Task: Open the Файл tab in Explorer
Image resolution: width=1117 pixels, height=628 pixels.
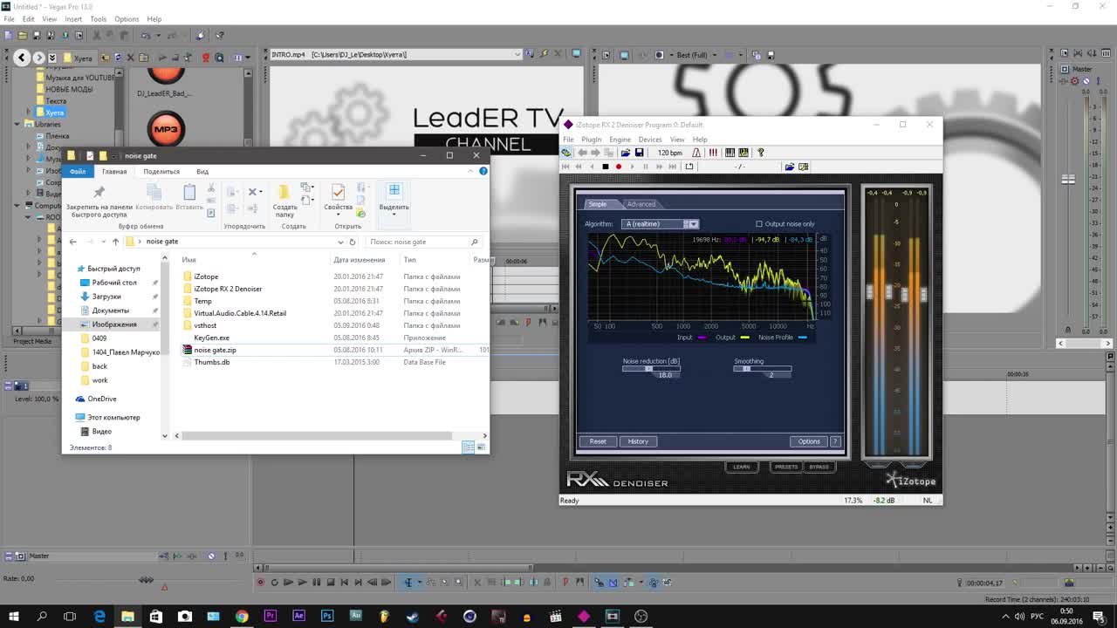Action: pyautogui.click(x=78, y=171)
